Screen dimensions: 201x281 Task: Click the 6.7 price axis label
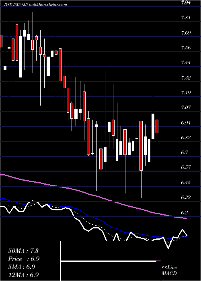184,153
